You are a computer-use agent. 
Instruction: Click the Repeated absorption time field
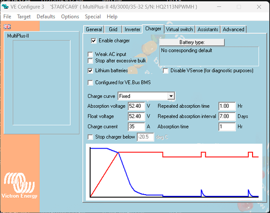[x=227, y=106]
